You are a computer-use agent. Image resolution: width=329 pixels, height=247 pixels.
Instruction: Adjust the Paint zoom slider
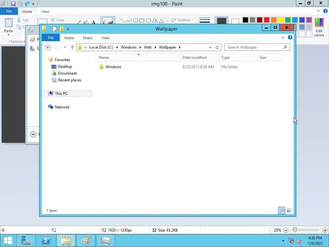pos(295,230)
